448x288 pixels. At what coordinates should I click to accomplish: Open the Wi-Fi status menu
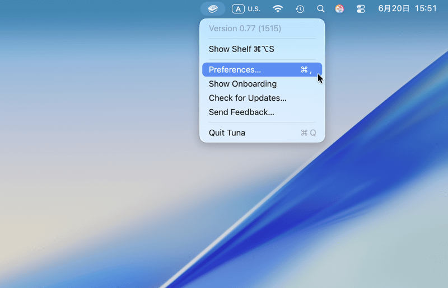[278, 9]
